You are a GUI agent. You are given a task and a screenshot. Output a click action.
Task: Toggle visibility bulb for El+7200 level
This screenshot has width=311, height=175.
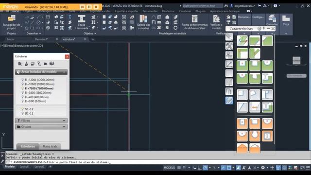pos(23,88)
